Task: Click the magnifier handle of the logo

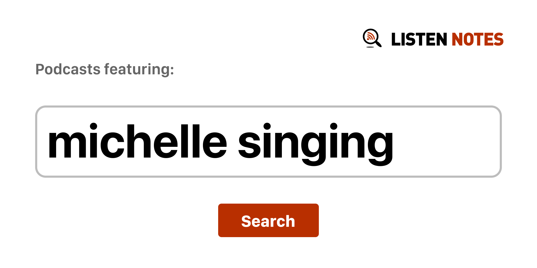Action: click(x=378, y=43)
